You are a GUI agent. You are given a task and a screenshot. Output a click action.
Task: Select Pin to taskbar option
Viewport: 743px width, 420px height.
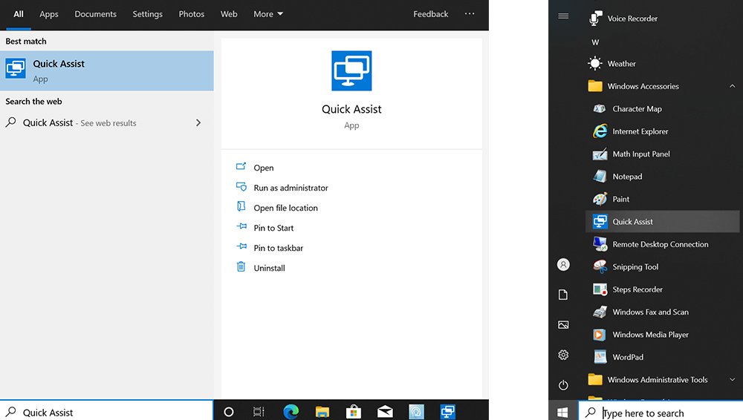(x=278, y=248)
